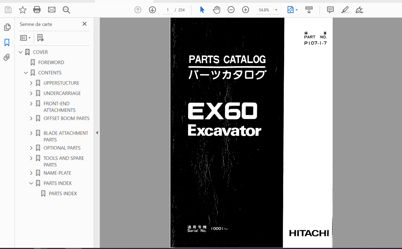Jump to the FOREWORD bookmark
This screenshot has width=402, height=249.
[51, 62]
